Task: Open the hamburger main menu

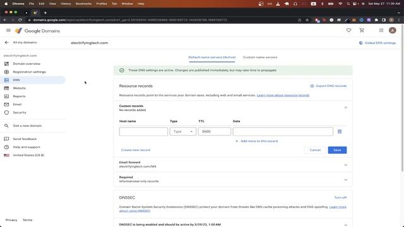Action: [x=8, y=30]
